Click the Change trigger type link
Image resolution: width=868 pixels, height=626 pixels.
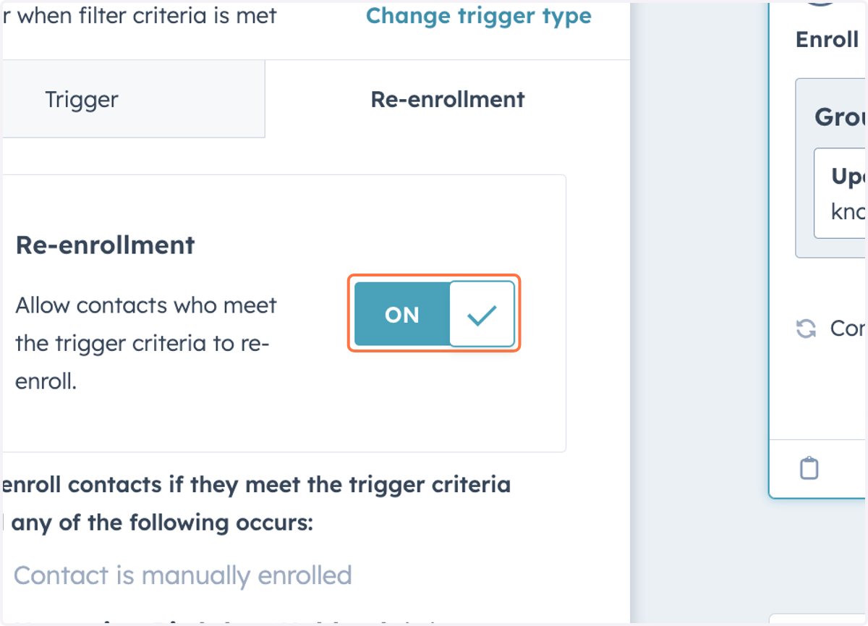(x=479, y=16)
